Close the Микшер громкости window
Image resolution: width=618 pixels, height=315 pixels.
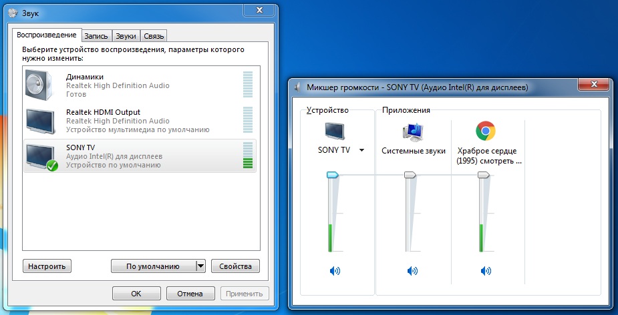[x=593, y=85]
